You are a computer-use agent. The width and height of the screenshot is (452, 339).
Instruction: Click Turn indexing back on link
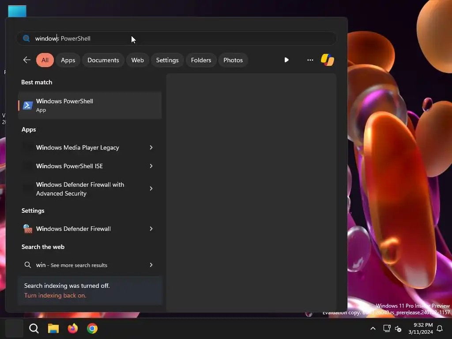(x=55, y=295)
